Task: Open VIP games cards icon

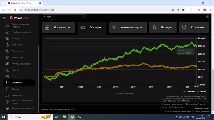Action: pos(7,38)
